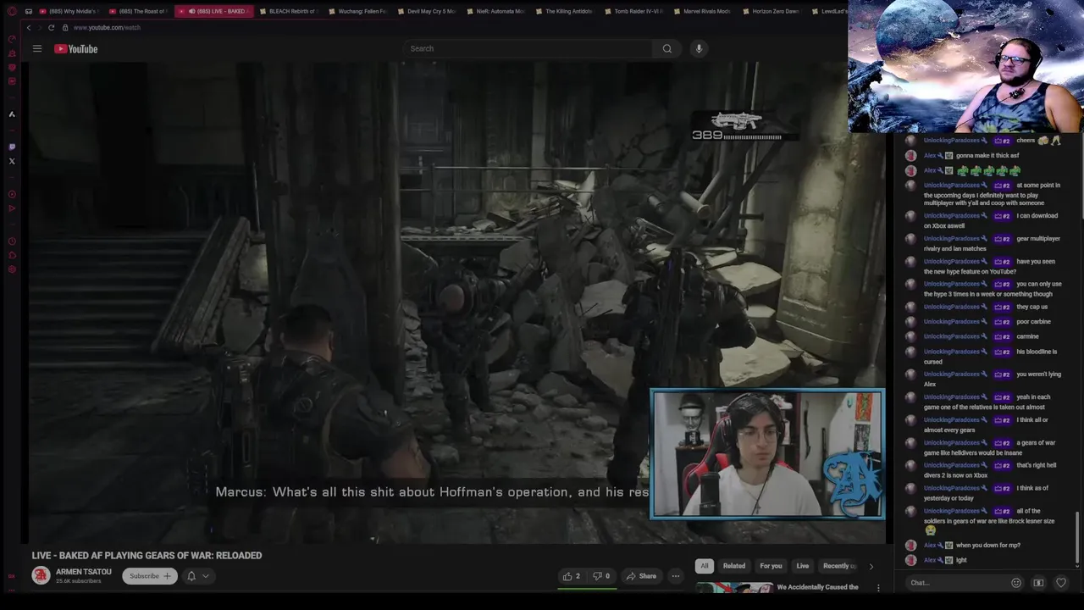Open 'BLEACH Rebirth of' browser tab
Image resolution: width=1084 pixels, height=610 pixels.
[x=287, y=11]
